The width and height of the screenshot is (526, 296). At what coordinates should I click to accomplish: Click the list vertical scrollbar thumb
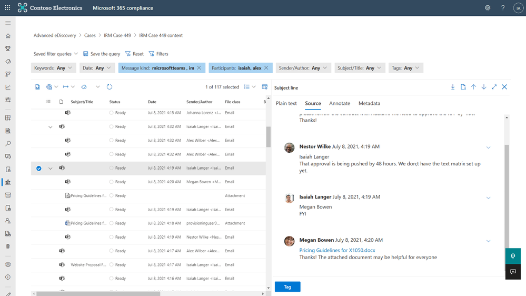click(x=269, y=136)
